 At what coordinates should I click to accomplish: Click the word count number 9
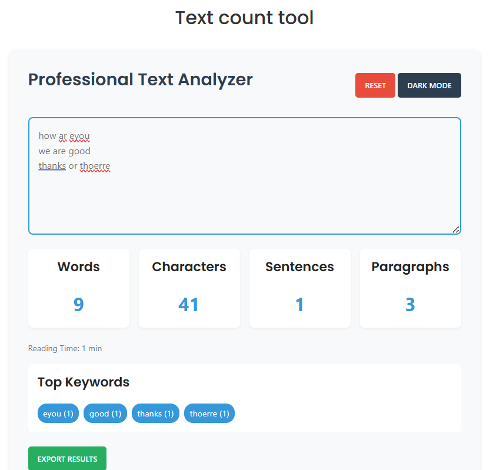pos(78,304)
